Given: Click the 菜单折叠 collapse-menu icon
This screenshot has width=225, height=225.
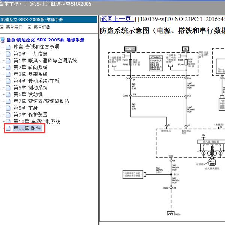Looking at the screenshot, I should [x=29, y=27].
